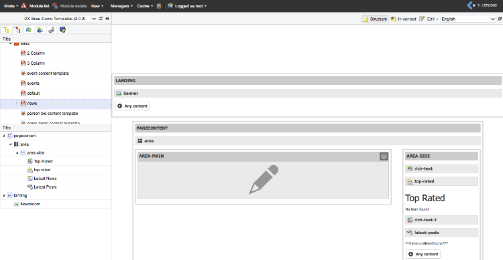Open the New dropdown menu
503x260 pixels.
pos(97,6)
